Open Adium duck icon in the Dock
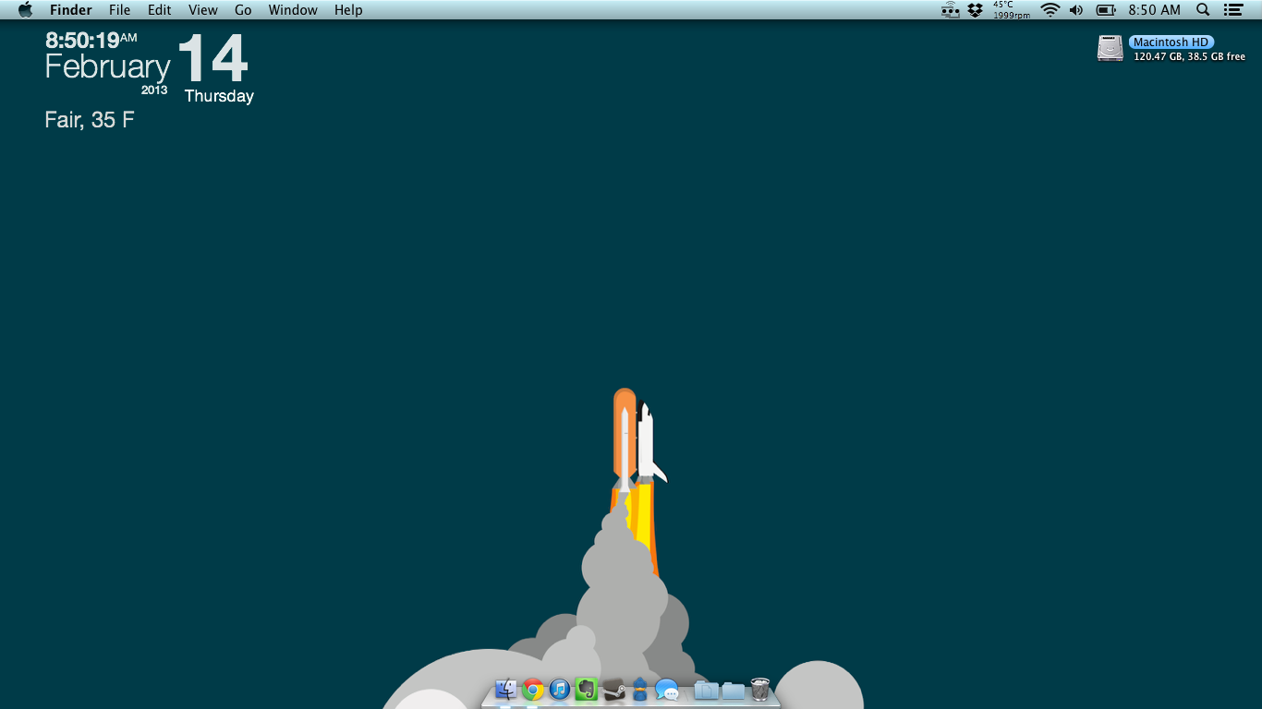 [x=640, y=689]
